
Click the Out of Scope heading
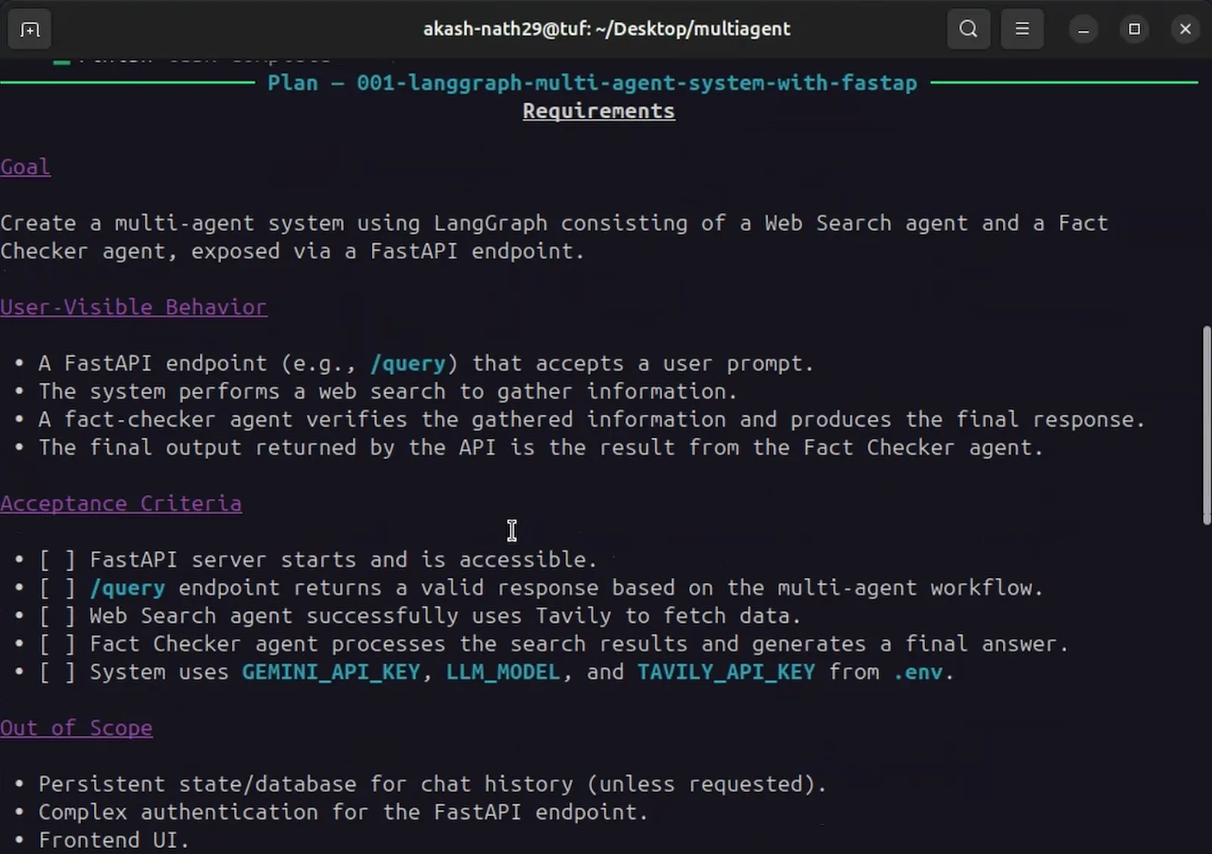(77, 727)
